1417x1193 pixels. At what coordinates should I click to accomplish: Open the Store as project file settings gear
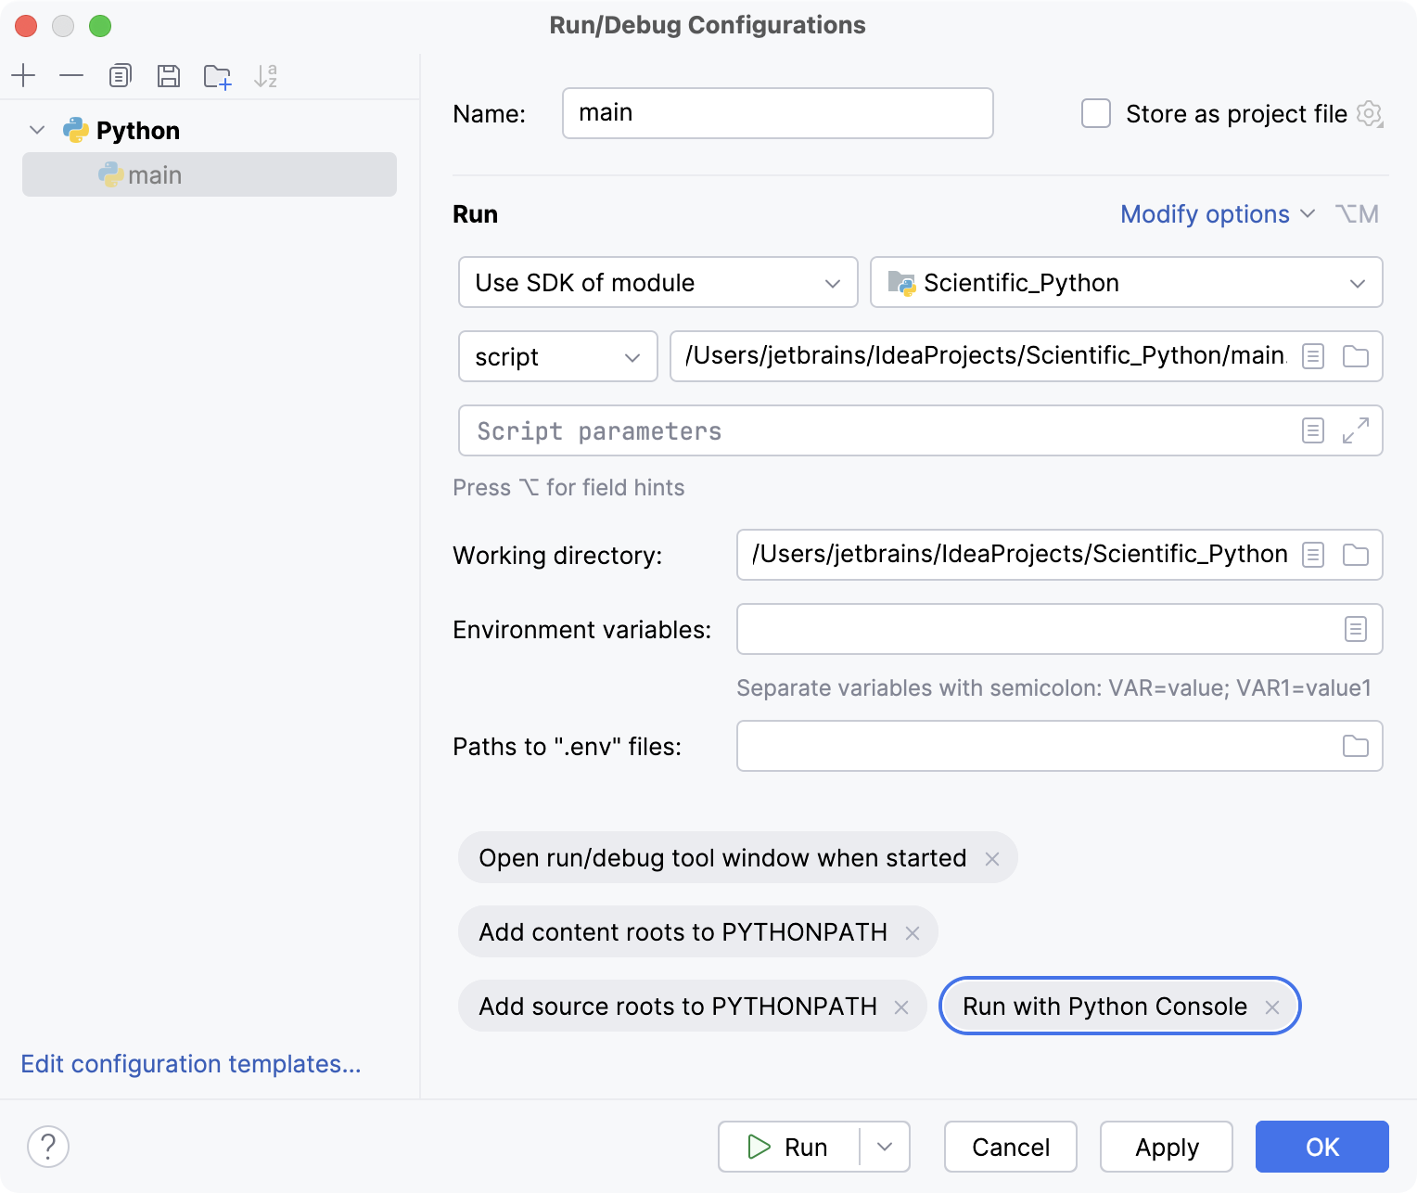click(x=1370, y=113)
